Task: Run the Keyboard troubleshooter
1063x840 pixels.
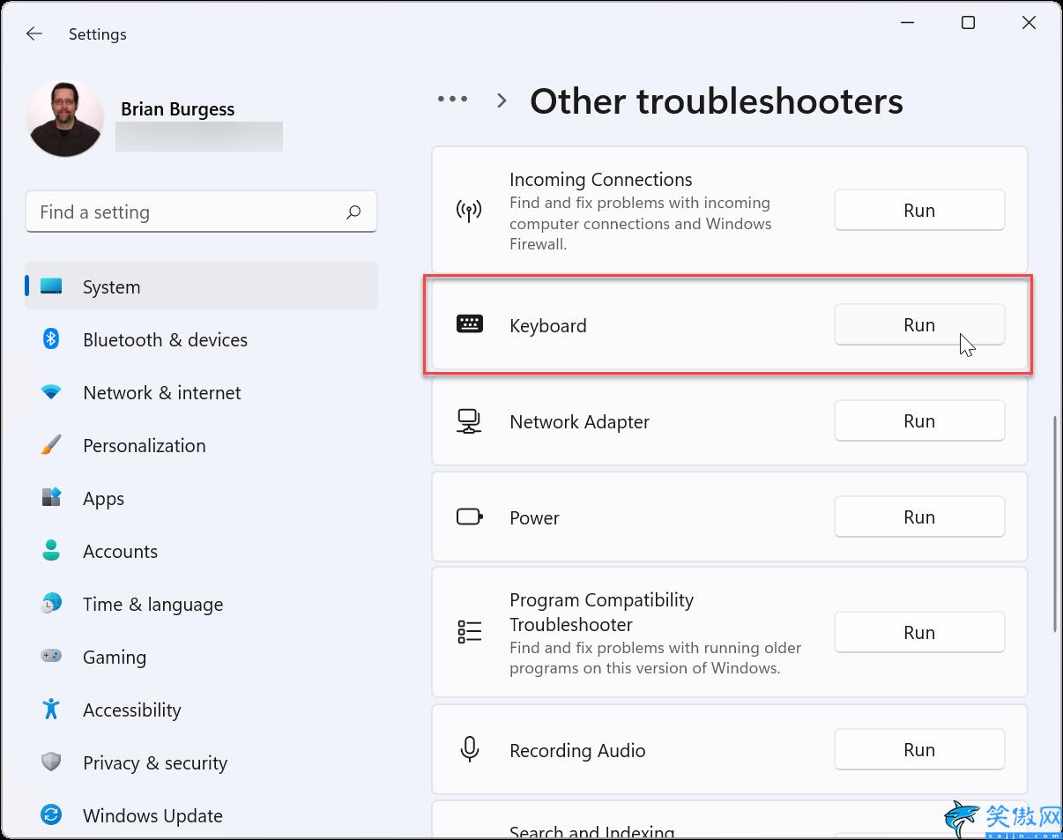Action: click(x=919, y=324)
